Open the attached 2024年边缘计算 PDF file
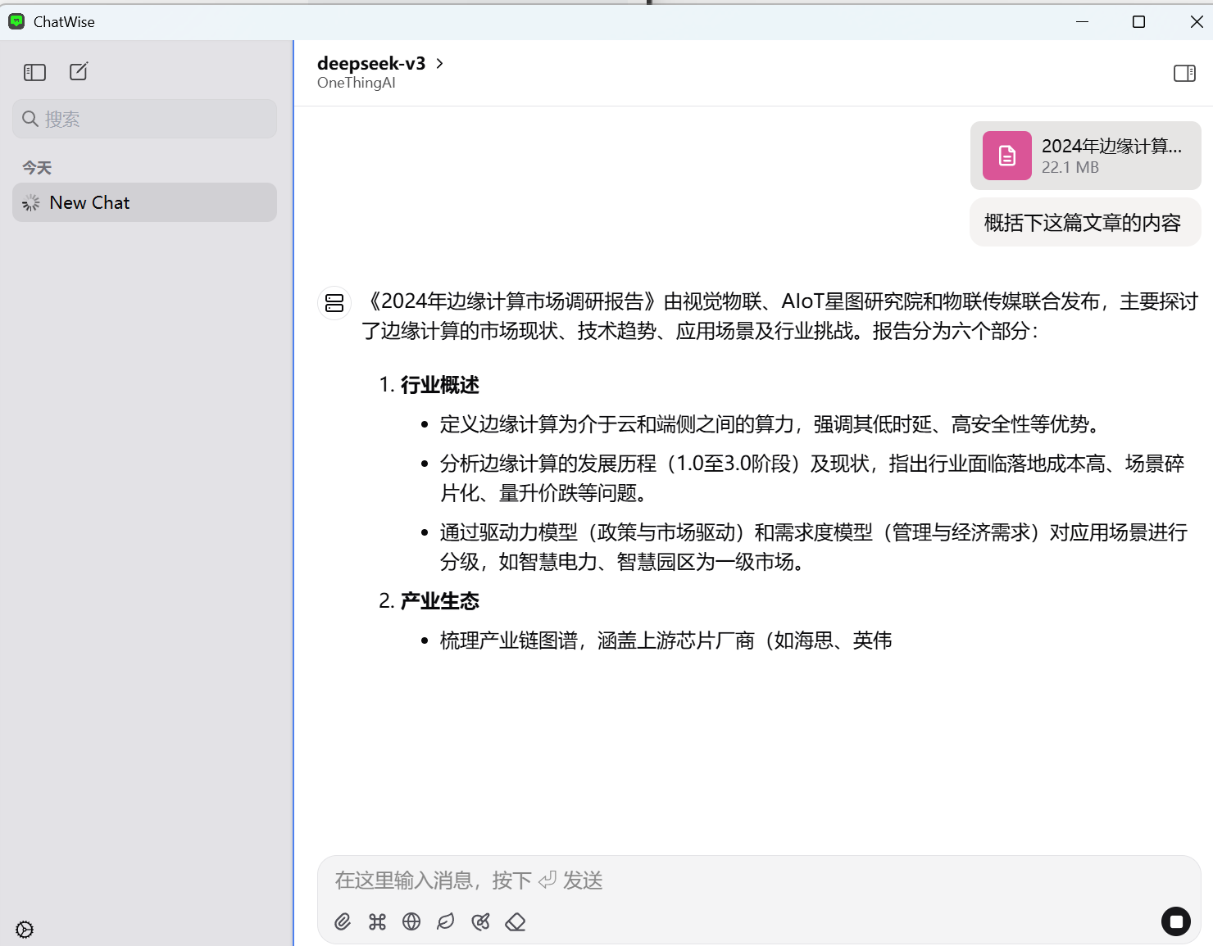Viewport: 1213px width, 946px height. (x=1085, y=156)
